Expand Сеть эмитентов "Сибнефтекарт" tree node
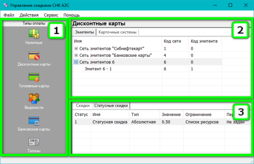Image resolution: width=254 pixels, height=164 pixels. click(x=76, y=48)
